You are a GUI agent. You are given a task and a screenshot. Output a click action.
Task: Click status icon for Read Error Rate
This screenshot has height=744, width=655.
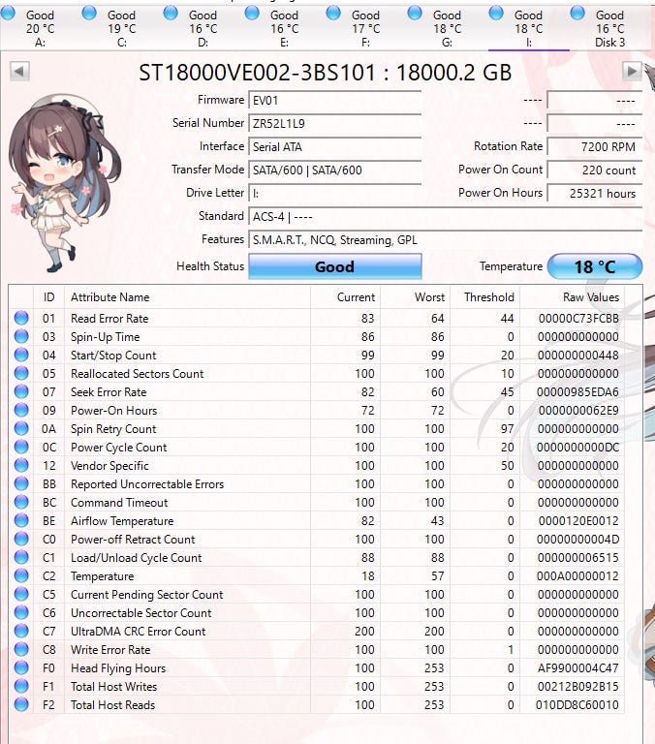tap(21, 318)
